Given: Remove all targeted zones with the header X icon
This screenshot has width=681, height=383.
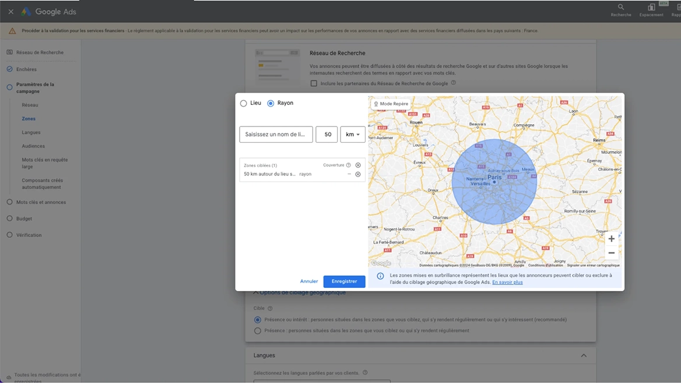Looking at the screenshot, I should click(358, 165).
